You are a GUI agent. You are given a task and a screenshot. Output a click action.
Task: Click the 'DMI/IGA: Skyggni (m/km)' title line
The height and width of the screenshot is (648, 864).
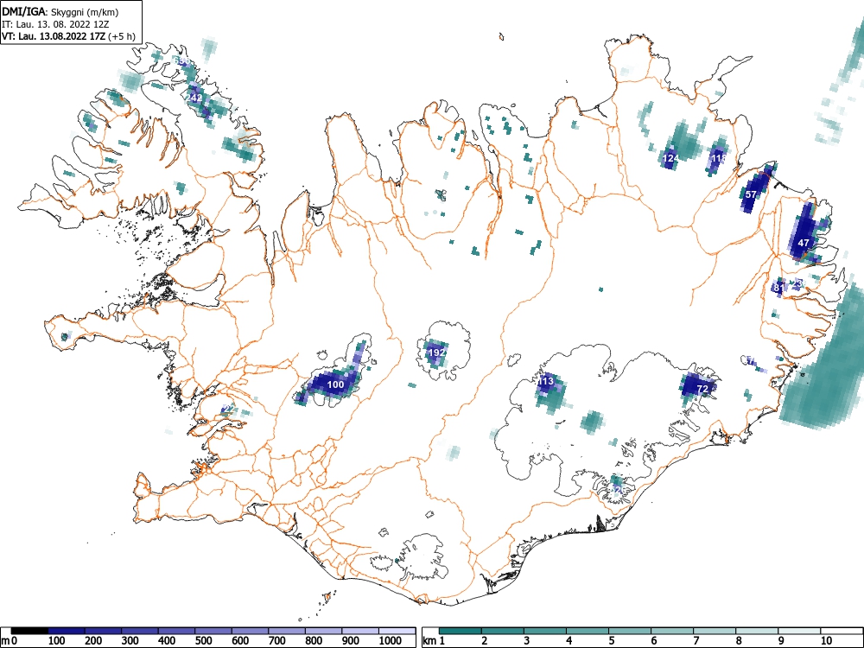tap(60, 12)
